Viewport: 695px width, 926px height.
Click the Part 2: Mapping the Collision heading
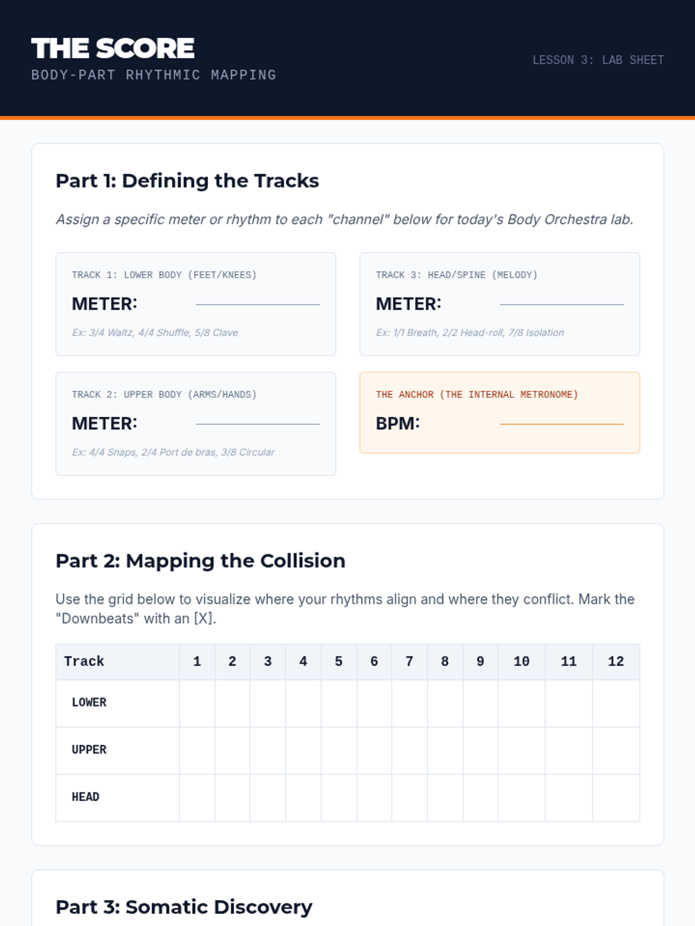coord(200,561)
